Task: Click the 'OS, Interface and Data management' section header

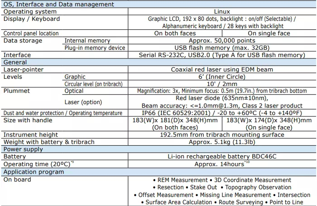Action: (x=58, y=4)
